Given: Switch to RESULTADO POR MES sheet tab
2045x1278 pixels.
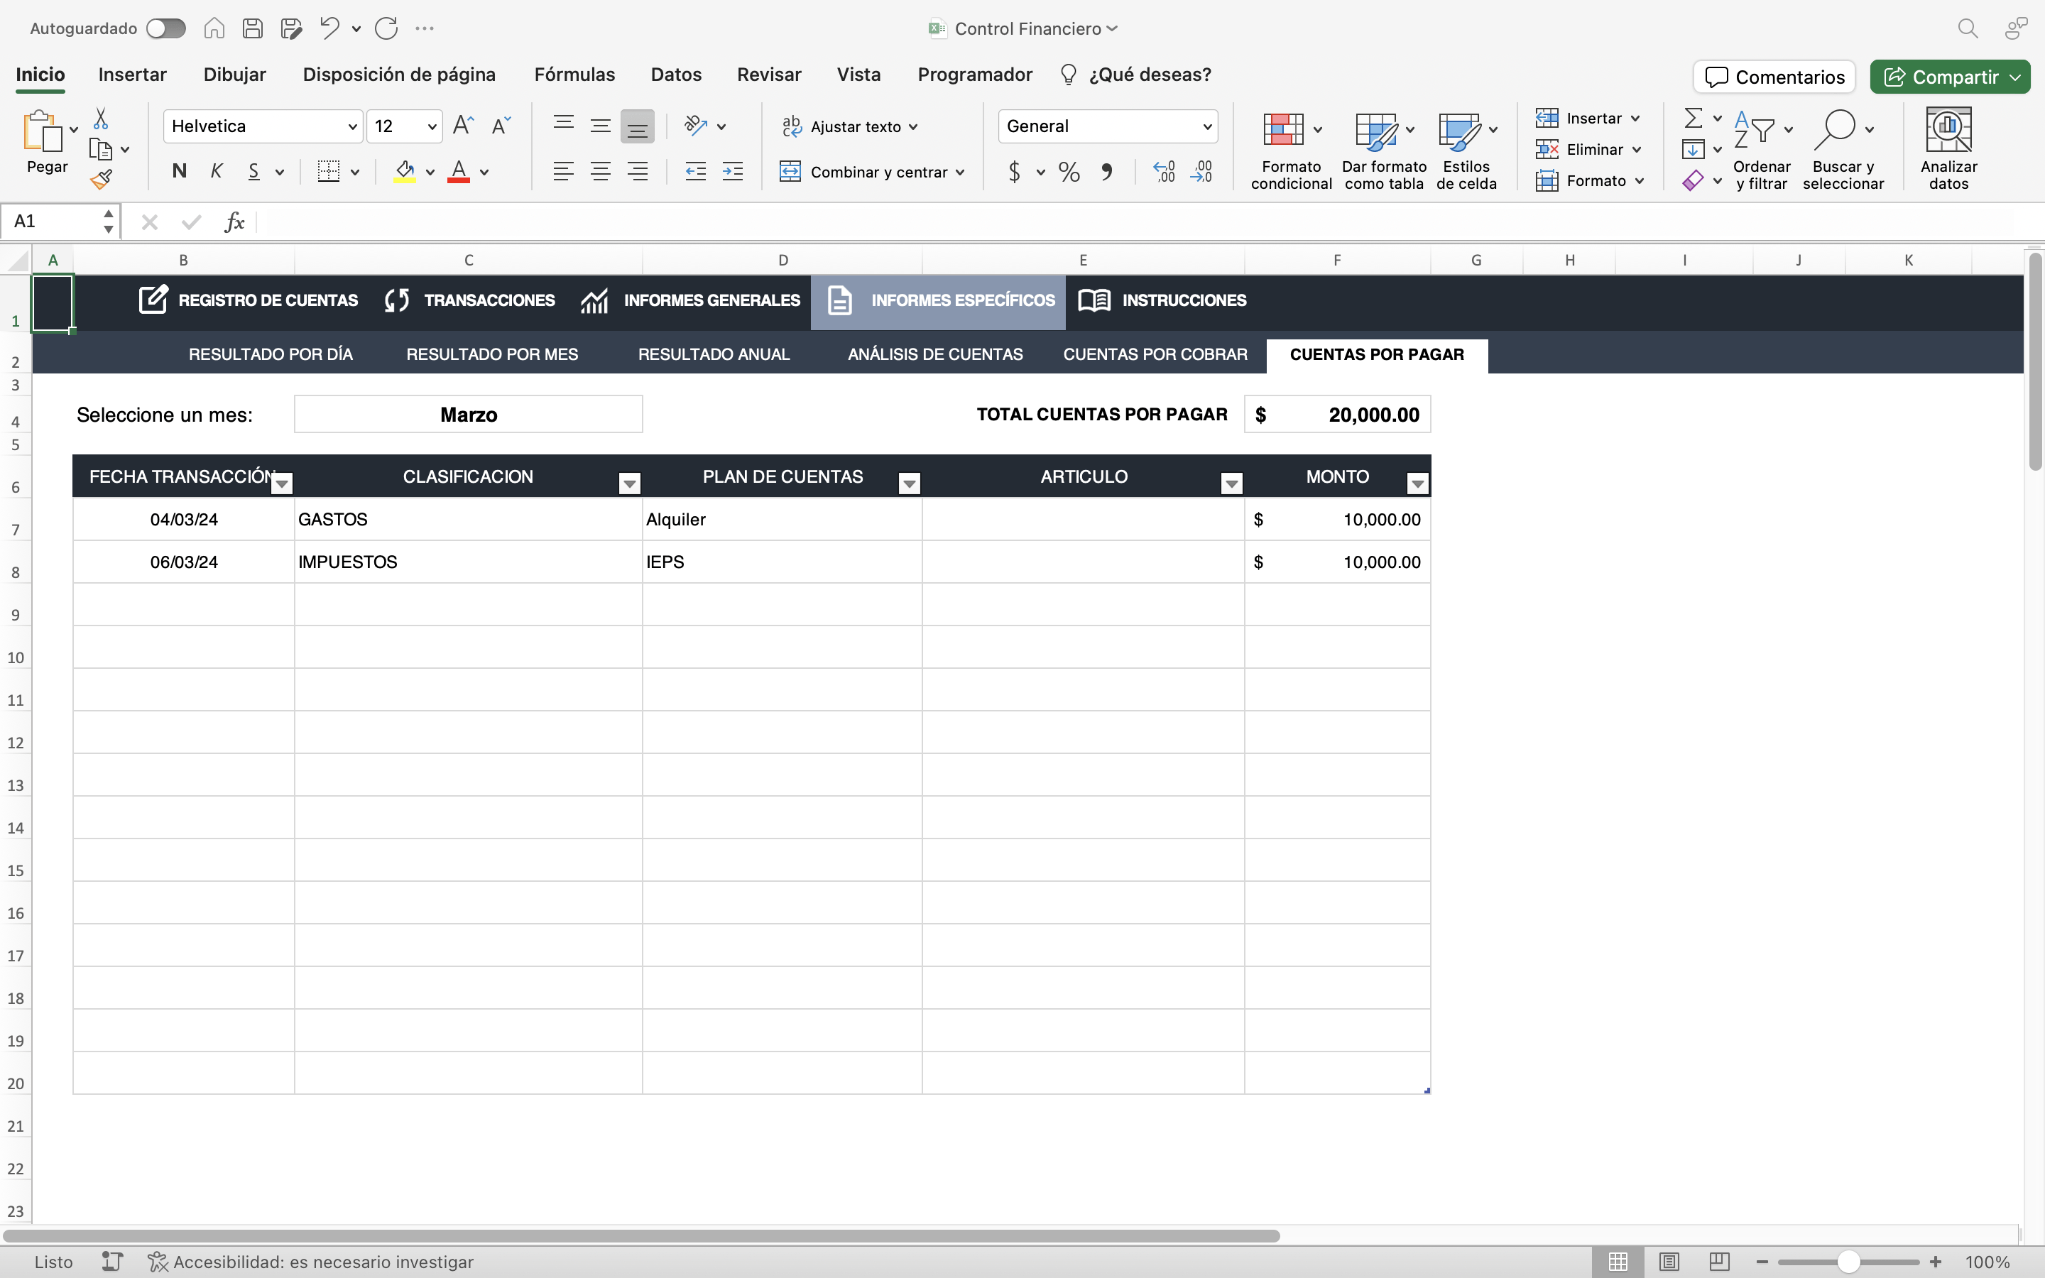Looking at the screenshot, I should (x=492, y=354).
